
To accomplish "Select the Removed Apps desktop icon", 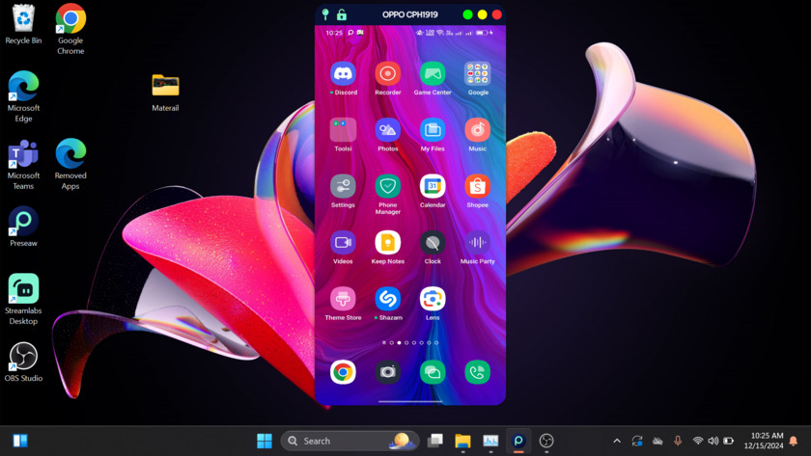I will click(70, 164).
